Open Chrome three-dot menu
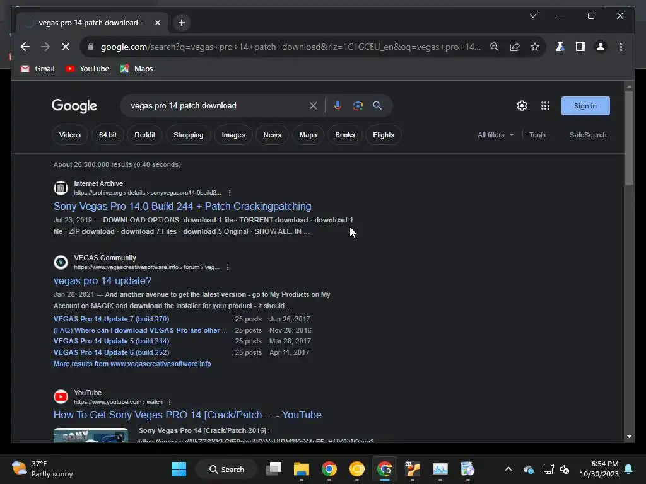Image resolution: width=646 pixels, height=484 pixels. tap(621, 47)
